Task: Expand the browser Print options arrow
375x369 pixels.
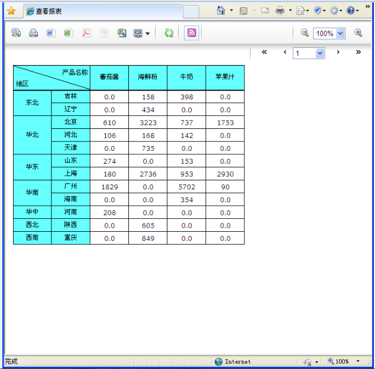Action: 290,10
